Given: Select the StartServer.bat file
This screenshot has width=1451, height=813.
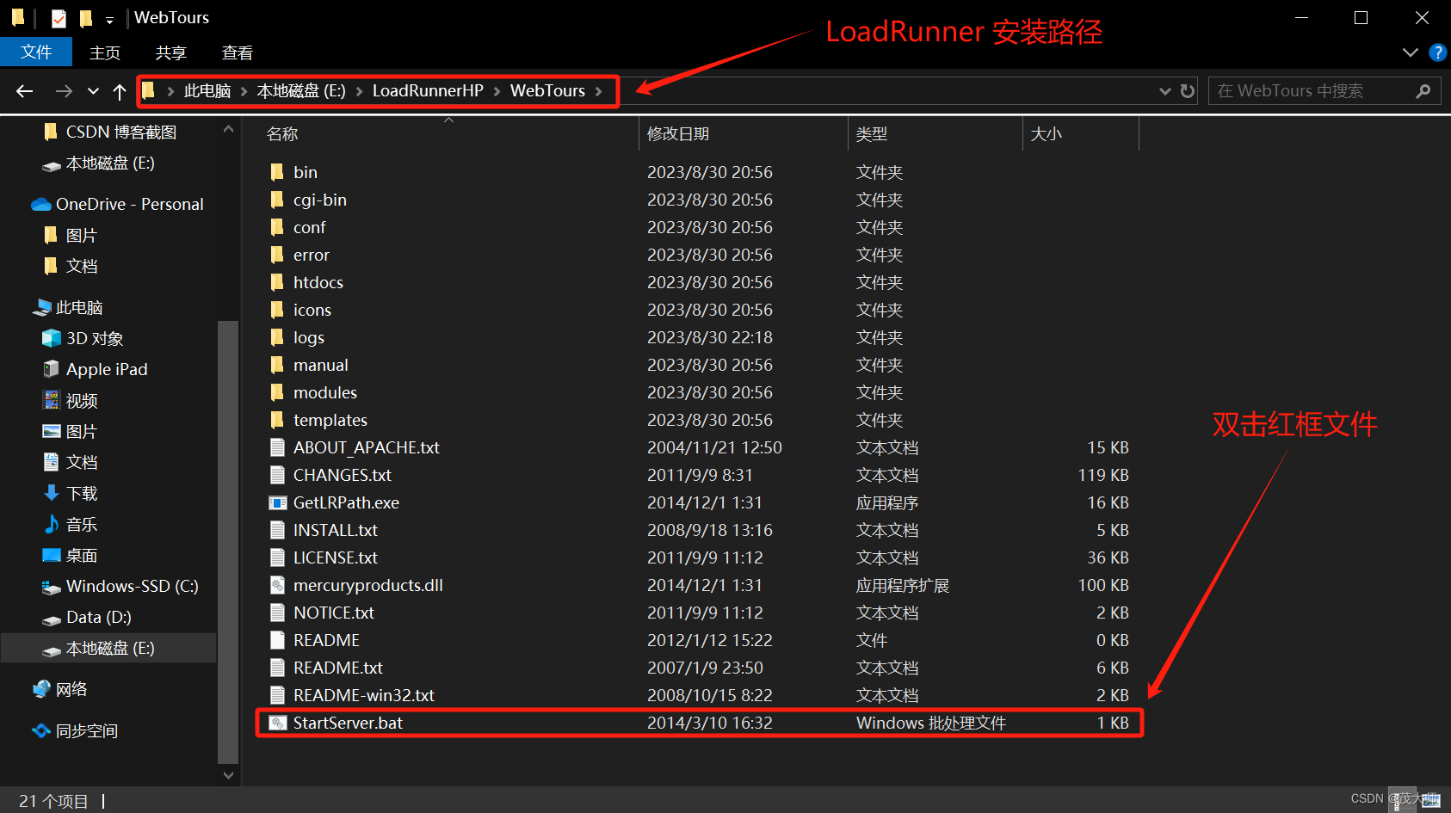Looking at the screenshot, I should tap(348, 723).
